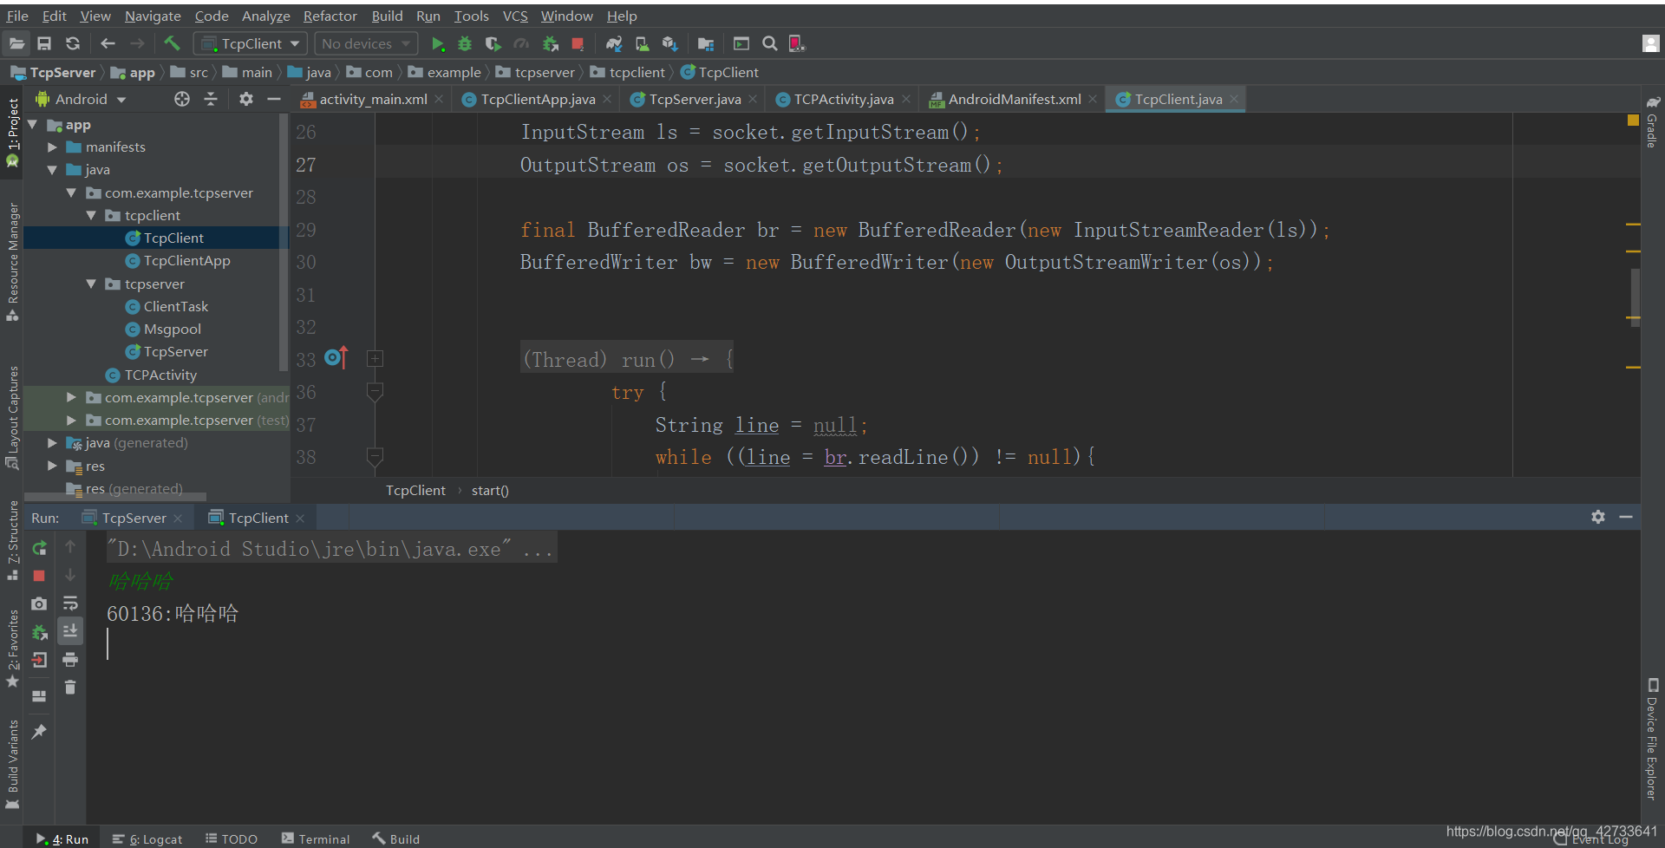1665x848 pixels.
Task: Toggle soft-wrap in Run console
Action: point(70,603)
